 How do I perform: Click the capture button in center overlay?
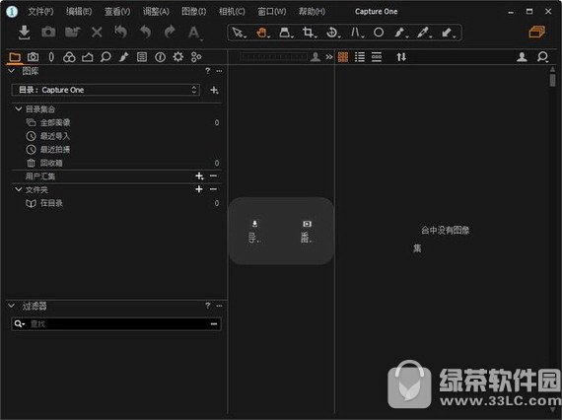pyautogui.click(x=307, y=232)
